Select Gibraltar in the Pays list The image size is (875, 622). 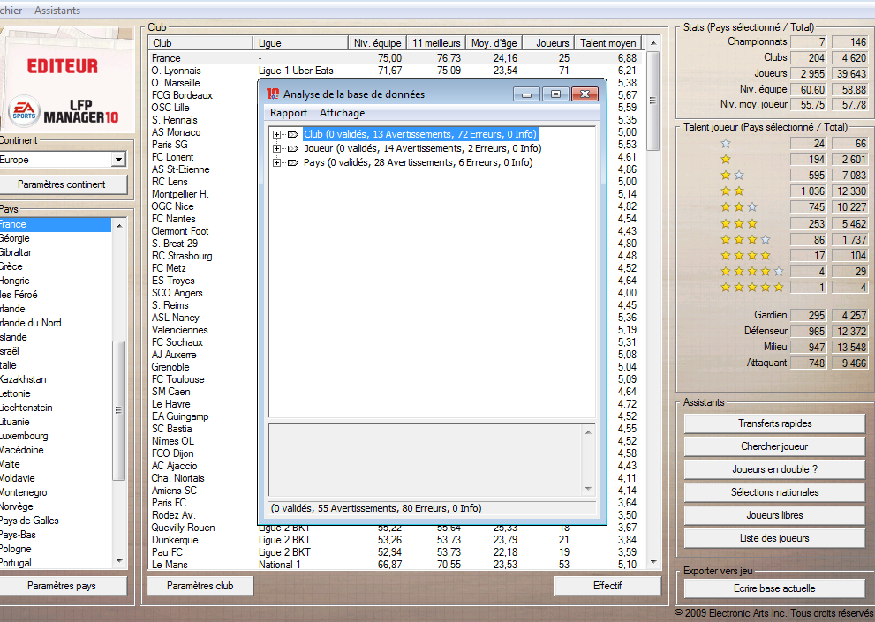click(x=56, y=252)
